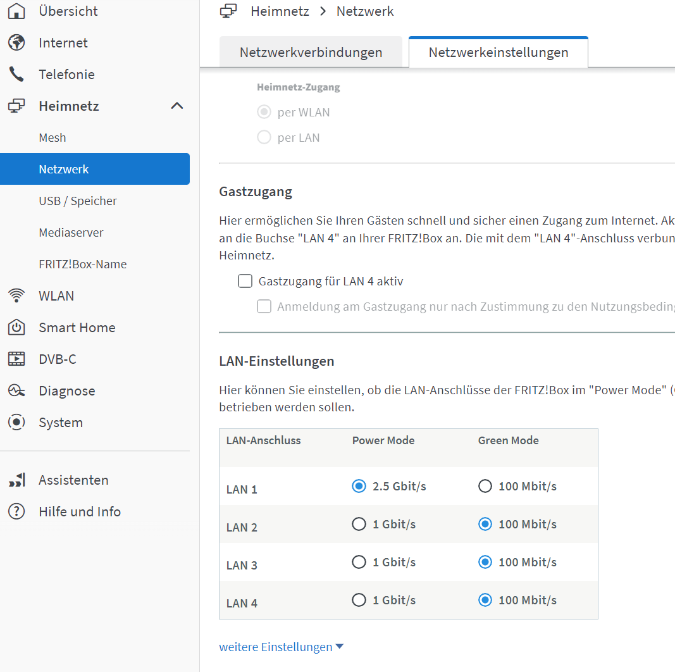This screenshot has width=675, height=672.
Task: Click the breadcrumb Heimnetz monitor icon
Action: pos(228,11)
